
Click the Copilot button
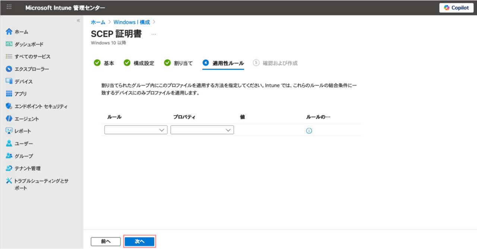click(456, 8)
